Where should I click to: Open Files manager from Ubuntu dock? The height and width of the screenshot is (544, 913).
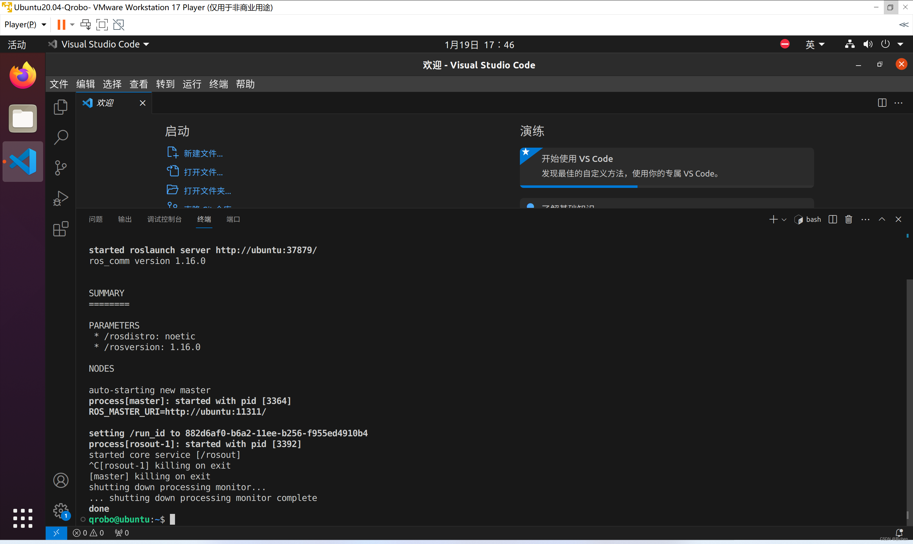23,118
